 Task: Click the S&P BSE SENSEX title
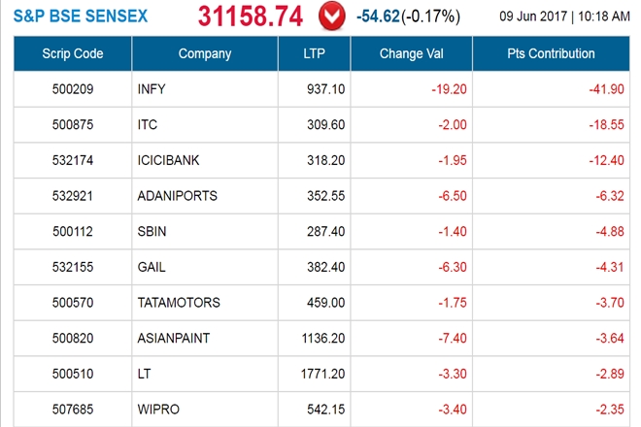point(82,17)
